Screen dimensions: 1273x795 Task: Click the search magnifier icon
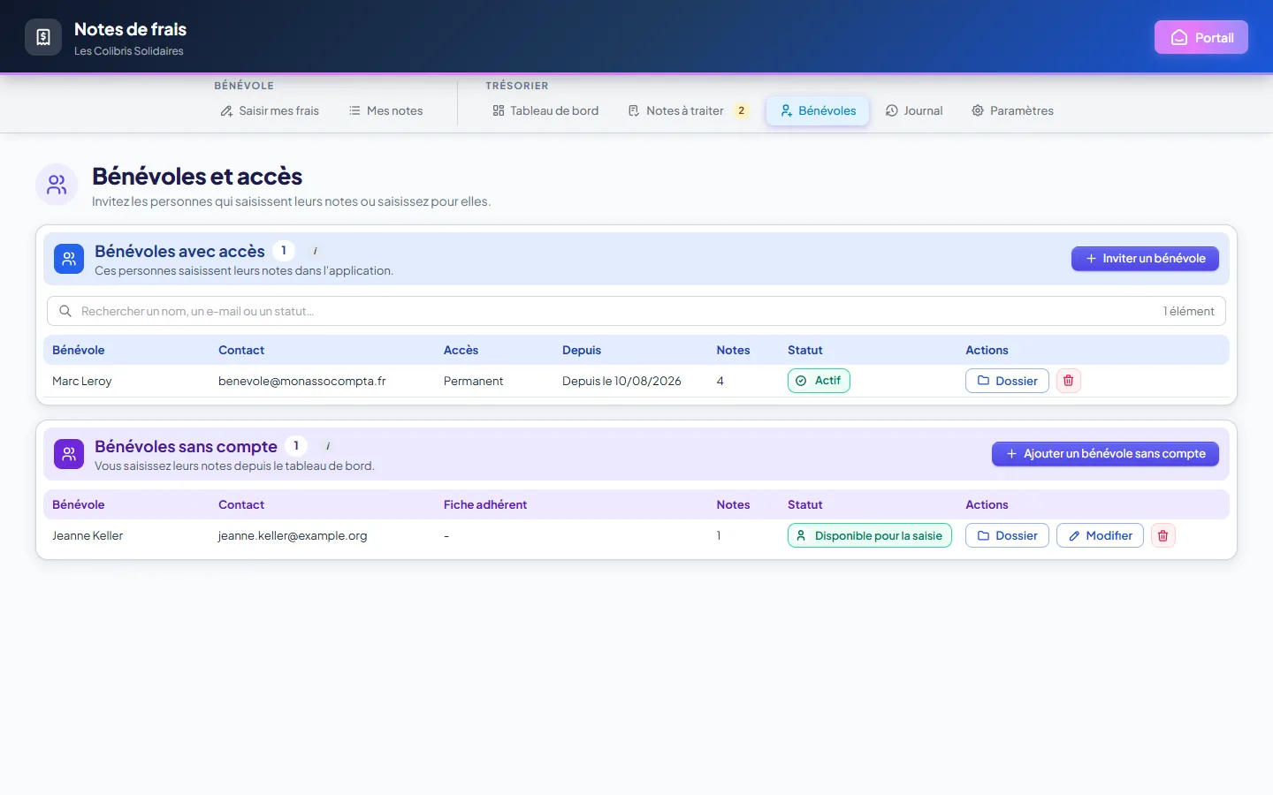65,311
